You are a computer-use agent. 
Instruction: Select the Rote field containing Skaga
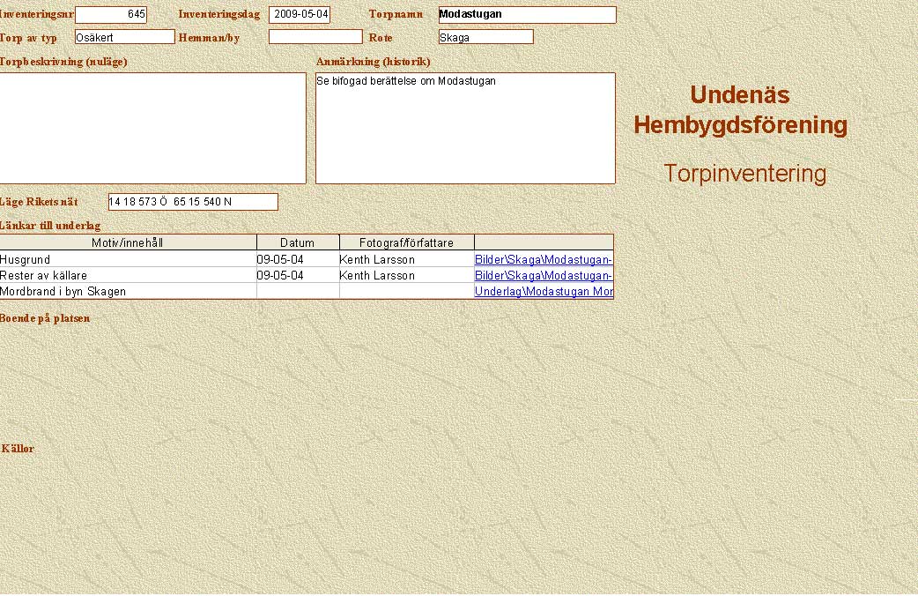click(485, 37)
